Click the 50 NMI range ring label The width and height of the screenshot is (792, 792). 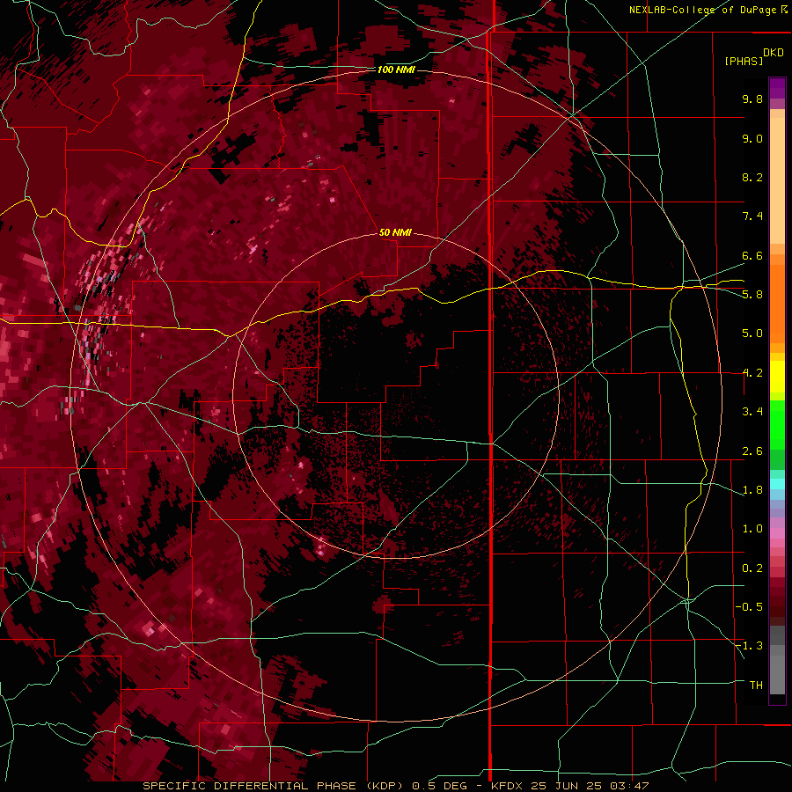pos(395,232)
